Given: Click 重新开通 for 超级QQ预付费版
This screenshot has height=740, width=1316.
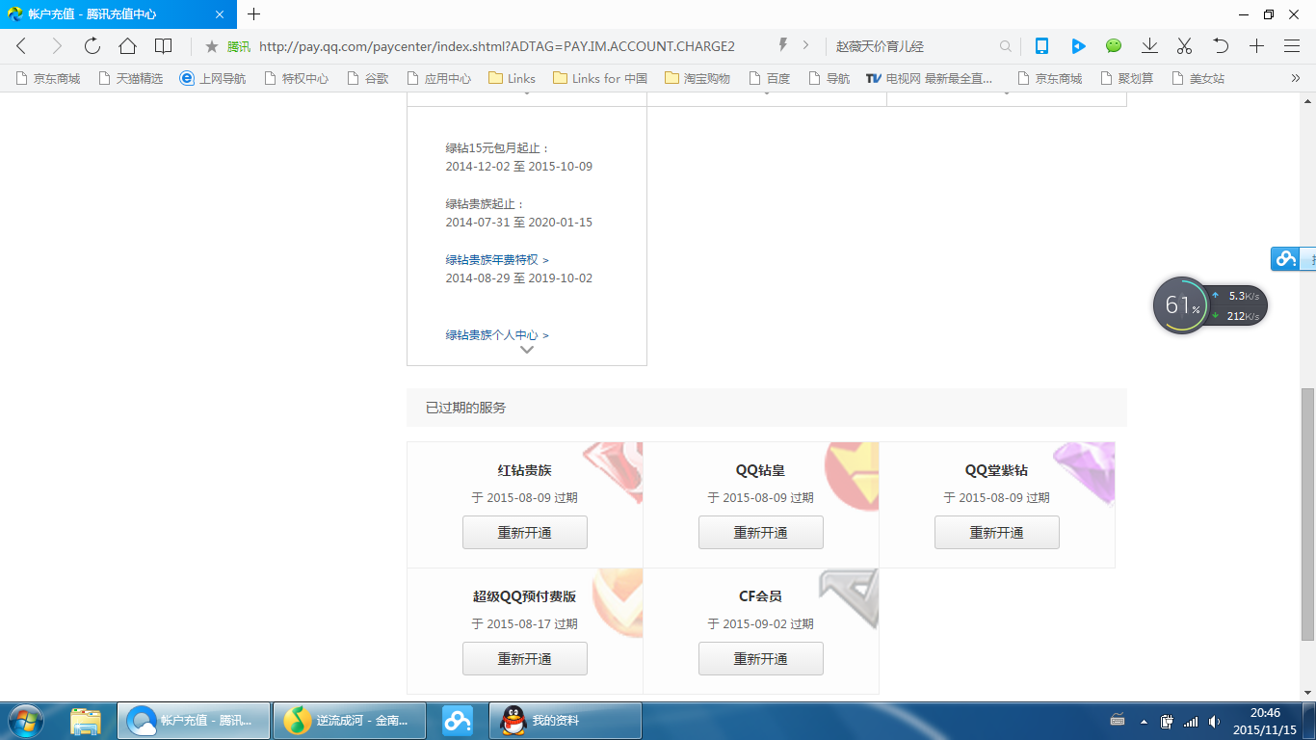Looking at the screenshot, I should [x=525, y=659].
